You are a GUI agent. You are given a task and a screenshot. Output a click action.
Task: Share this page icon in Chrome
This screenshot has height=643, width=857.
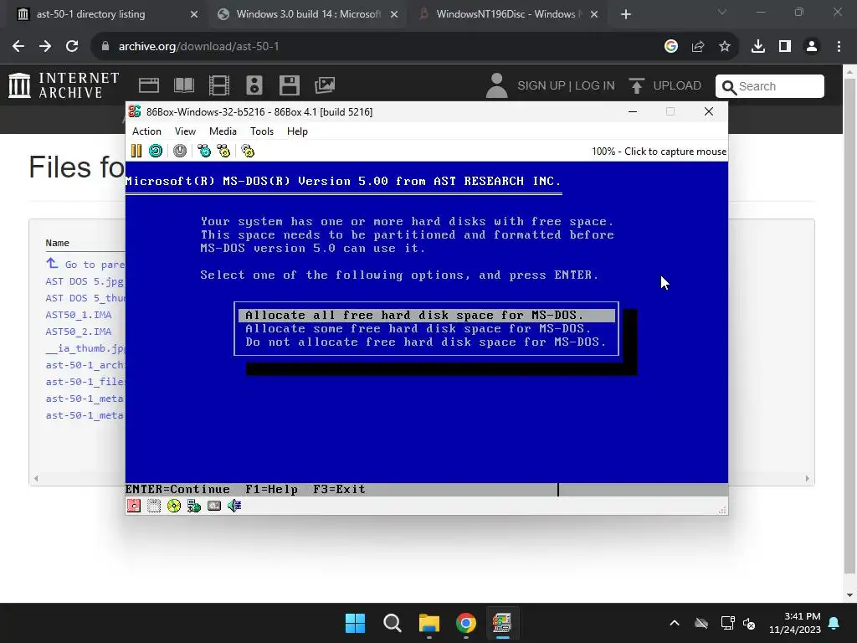tap(698, 47)
